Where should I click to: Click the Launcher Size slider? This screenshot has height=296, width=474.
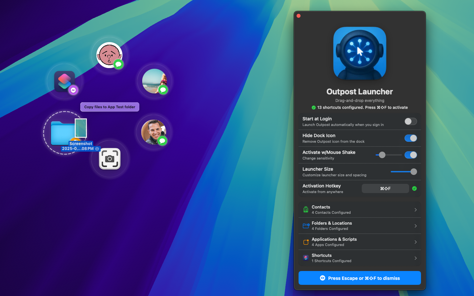(x=404, y=172)
